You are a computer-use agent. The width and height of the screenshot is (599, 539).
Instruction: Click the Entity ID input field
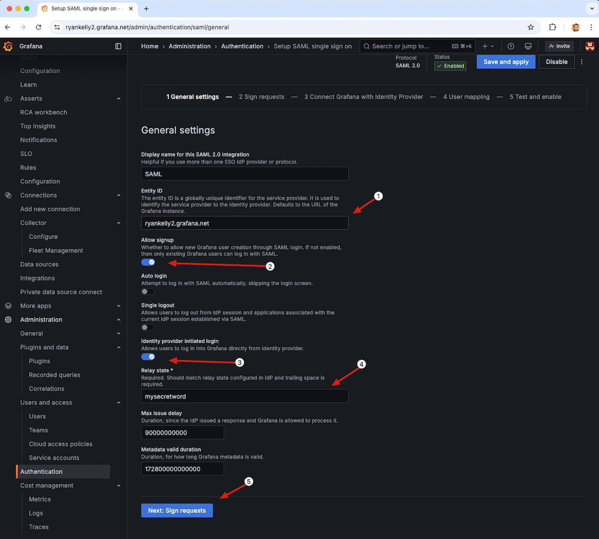click(x=245, y=223)
